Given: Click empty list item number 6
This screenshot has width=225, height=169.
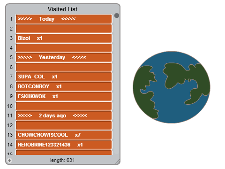Looking at the screenshot, I should click(x=64, y=67).
